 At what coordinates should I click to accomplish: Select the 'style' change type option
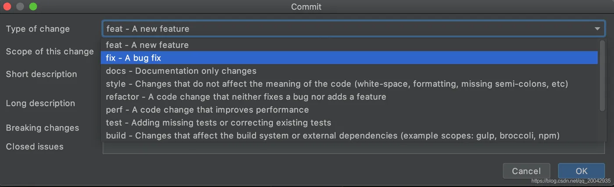click(x=336, y=84)
